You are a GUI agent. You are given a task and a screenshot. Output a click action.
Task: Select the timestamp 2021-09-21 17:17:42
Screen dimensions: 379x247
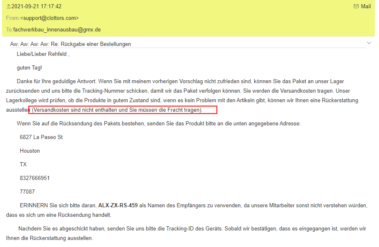(x=36, y=7)
